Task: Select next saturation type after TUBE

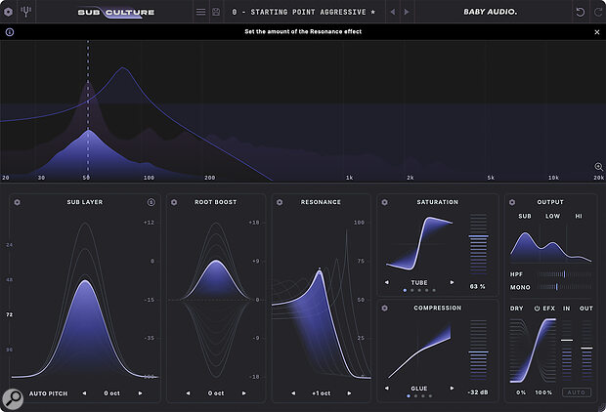Action: pyautogui.click(x=452, y=283)
